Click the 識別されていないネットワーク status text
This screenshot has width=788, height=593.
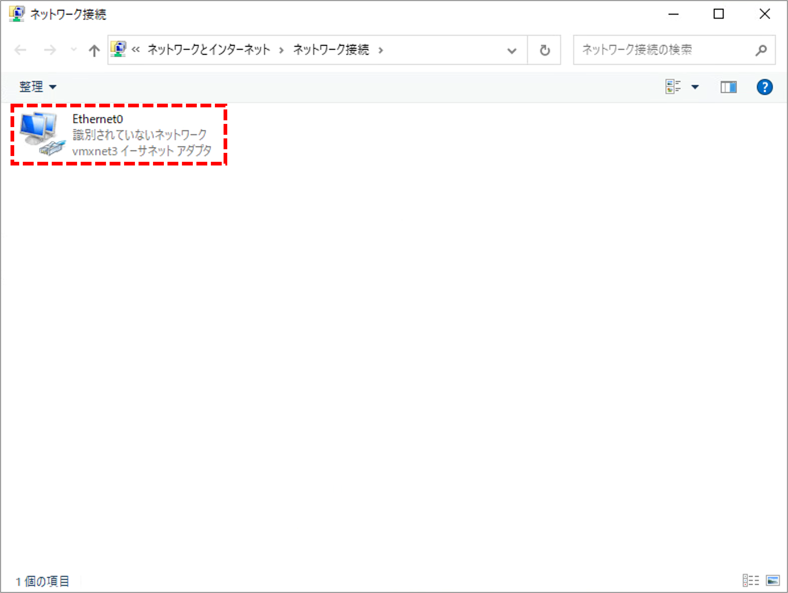coord(140,135)
